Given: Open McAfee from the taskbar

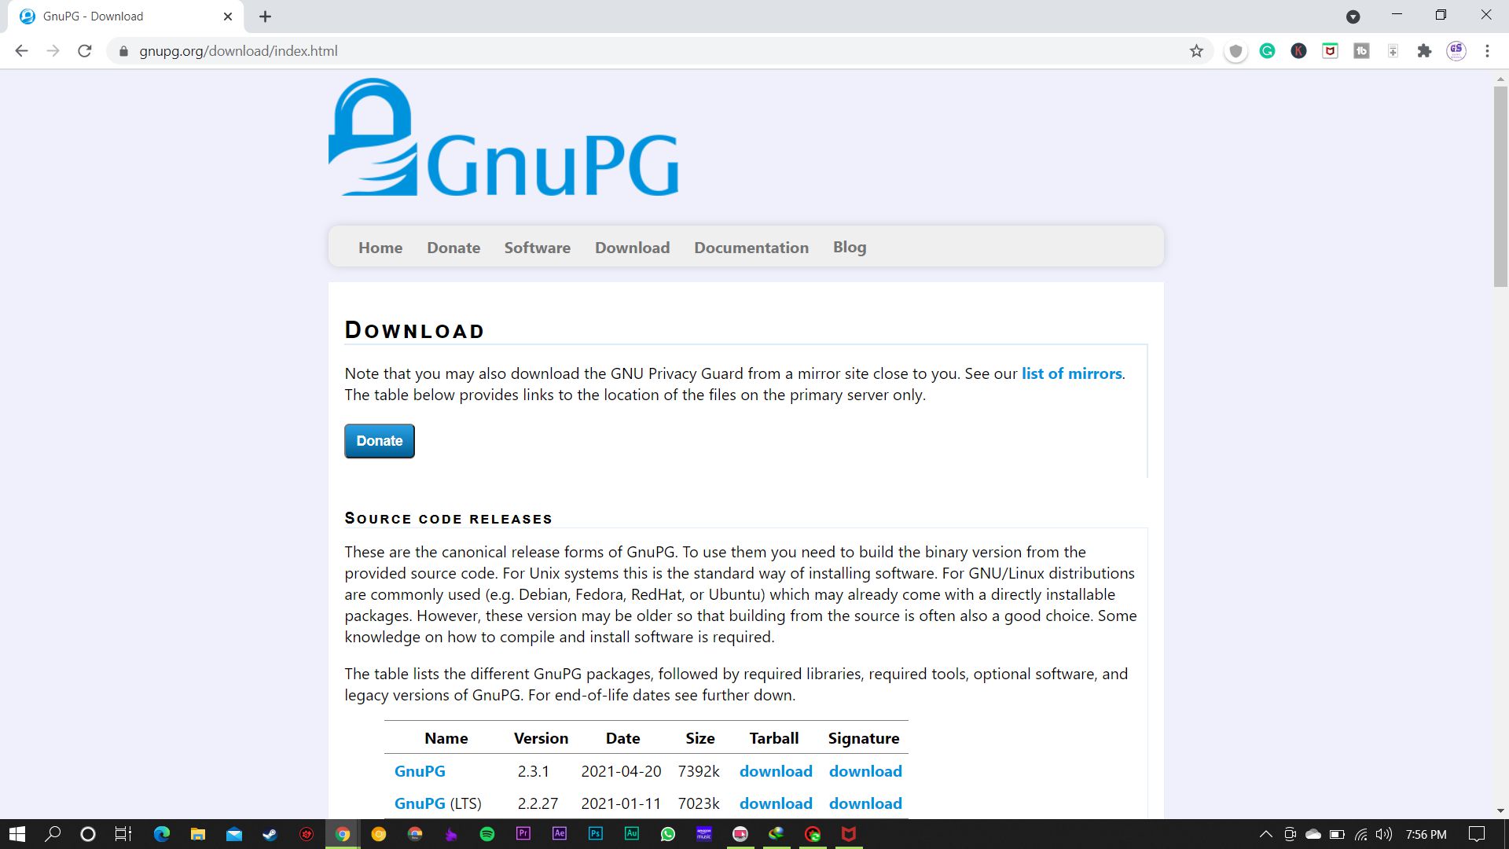Looking at the screenshot, I should pos(849,834).
